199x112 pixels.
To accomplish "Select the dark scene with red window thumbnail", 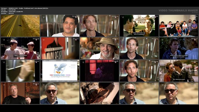I will point(99,71).
